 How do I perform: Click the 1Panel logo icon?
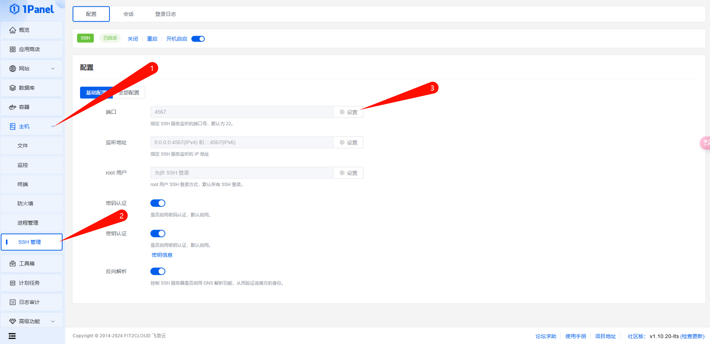(15, 9)
